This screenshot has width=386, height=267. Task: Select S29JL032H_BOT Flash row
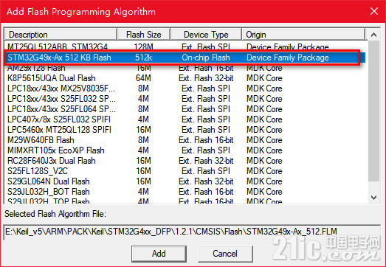[185, 192]
